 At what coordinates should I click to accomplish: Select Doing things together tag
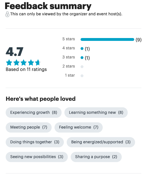tap(35, 142)
